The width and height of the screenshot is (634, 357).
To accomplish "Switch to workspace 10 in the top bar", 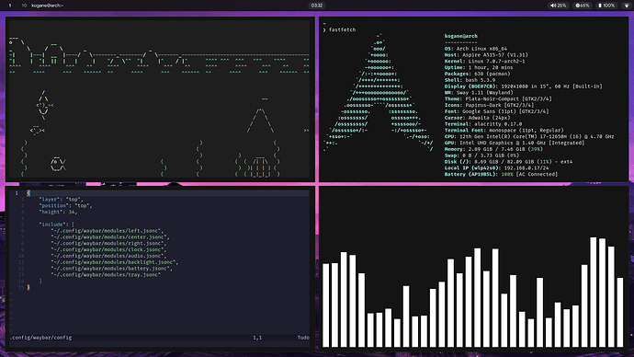I will (x=24, y=6).
